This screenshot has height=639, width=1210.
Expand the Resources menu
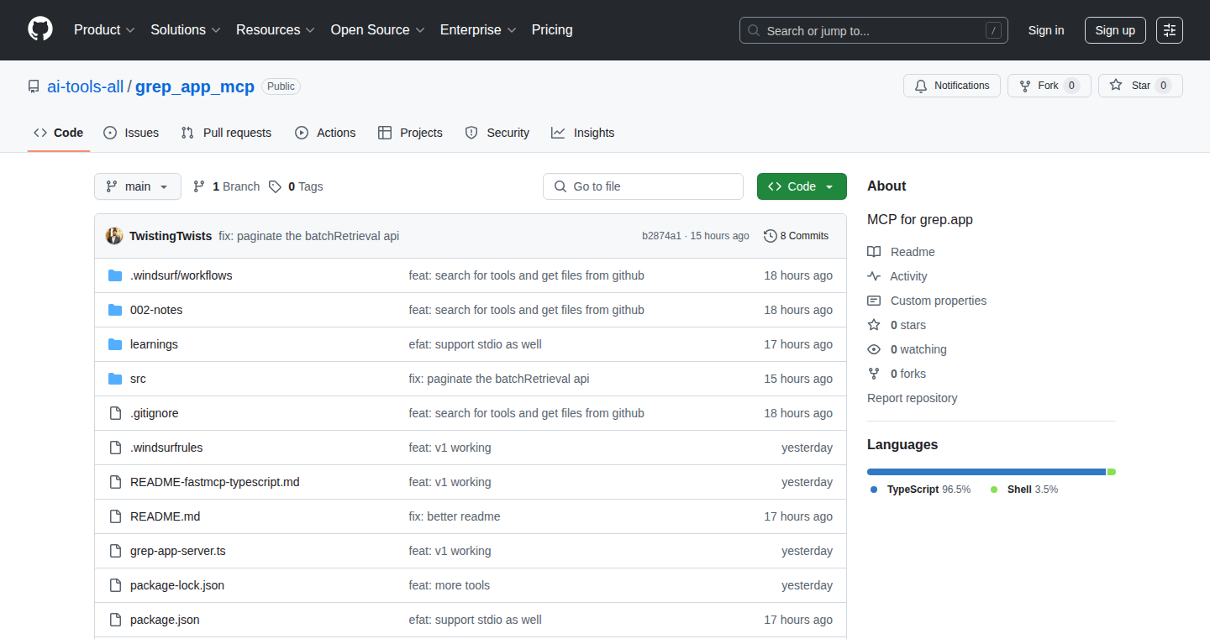tap(276, 29)
